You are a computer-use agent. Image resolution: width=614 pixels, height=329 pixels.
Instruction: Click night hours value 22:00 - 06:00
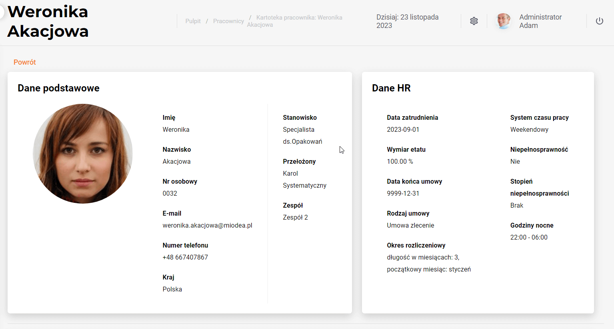click(x=529, y=237)
